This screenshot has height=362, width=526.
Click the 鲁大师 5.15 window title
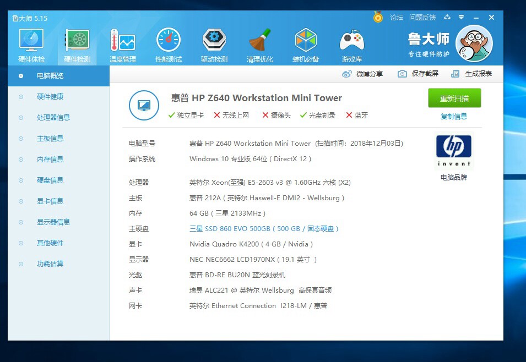[30, 19]
